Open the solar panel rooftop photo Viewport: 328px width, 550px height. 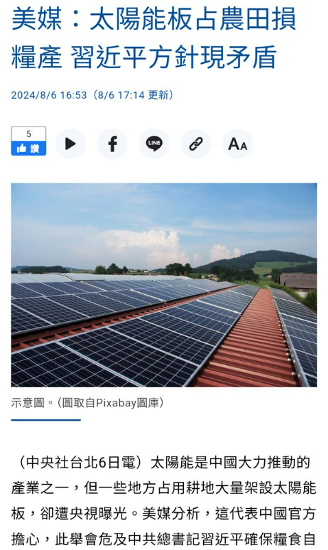(164, 285)
